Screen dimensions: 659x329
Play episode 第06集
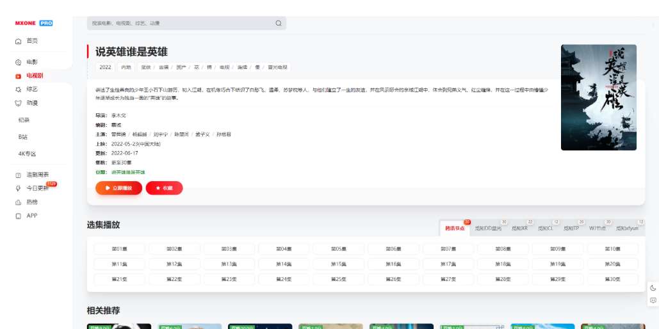coord(393,249)
